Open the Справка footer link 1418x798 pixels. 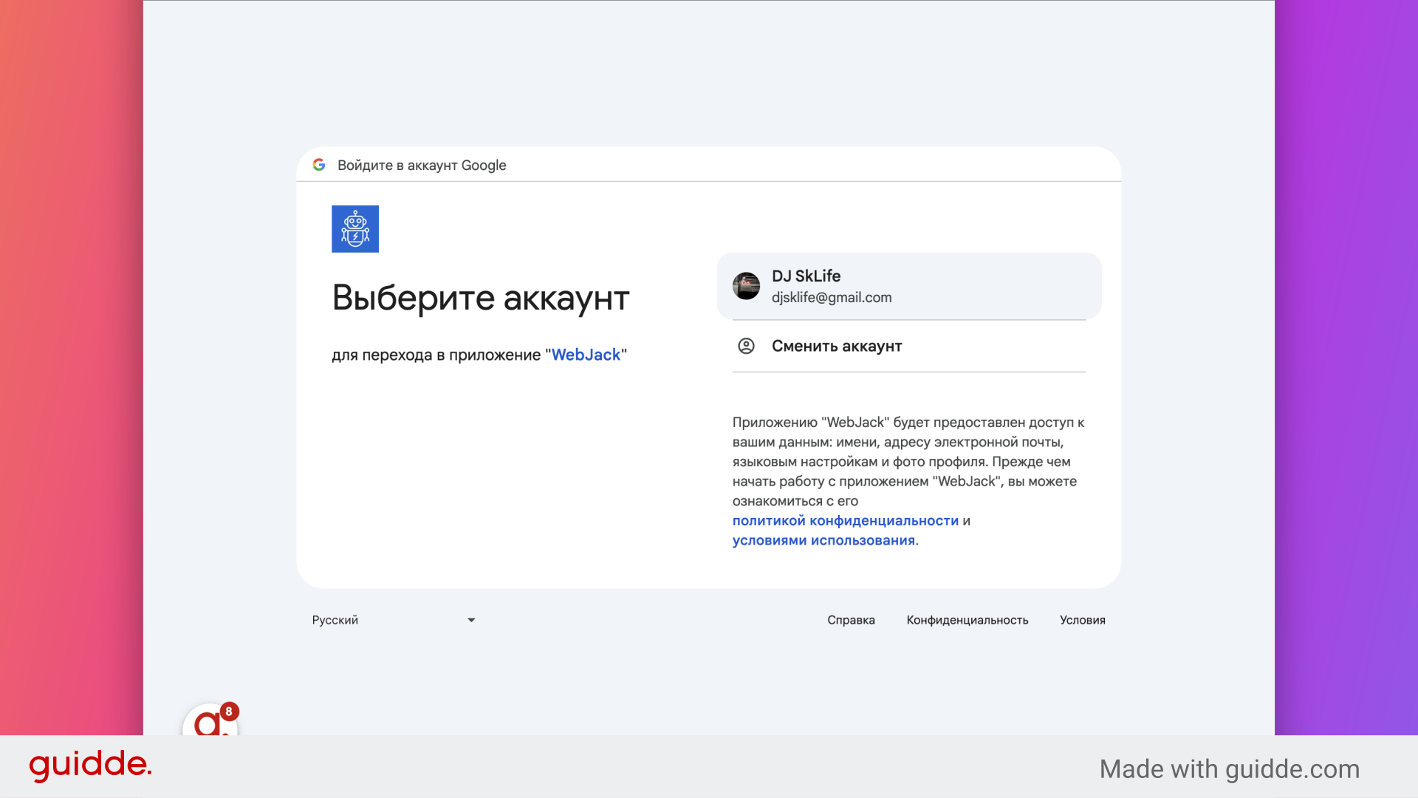pyautogui.click(x=851, y=620)
